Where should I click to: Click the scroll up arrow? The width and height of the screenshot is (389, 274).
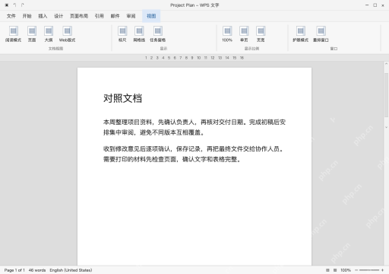tap(386, 64)
